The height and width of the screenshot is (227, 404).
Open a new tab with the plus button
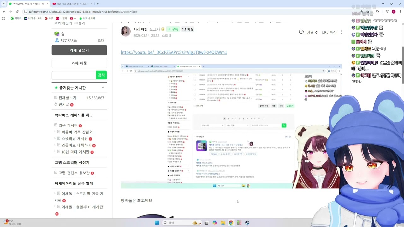[98, 4]
